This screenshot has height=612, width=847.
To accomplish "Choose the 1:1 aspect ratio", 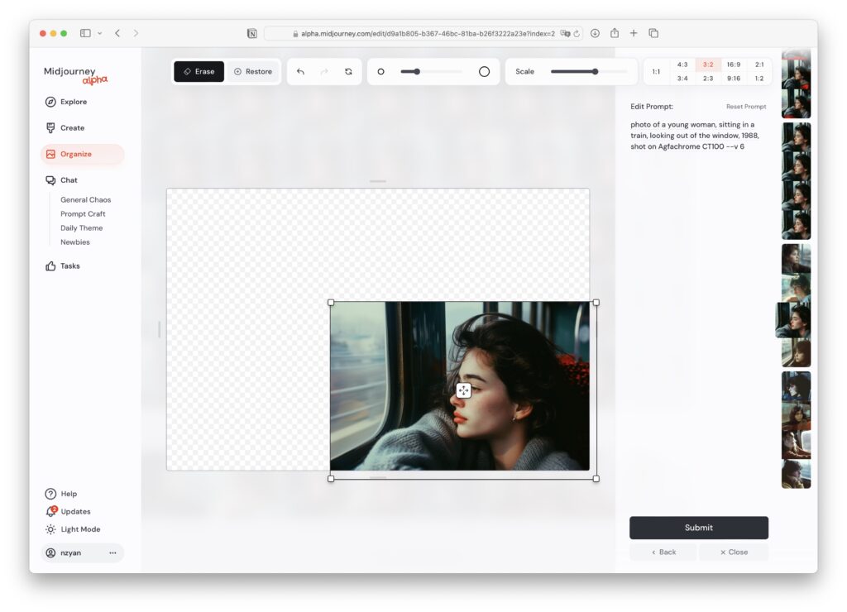I will point(656,71).
